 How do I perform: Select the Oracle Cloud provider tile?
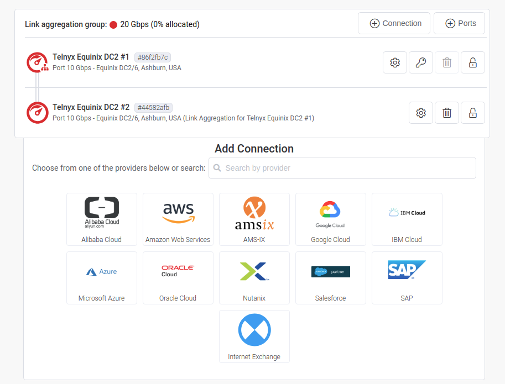pyautogui.click(x=178, y=278)
